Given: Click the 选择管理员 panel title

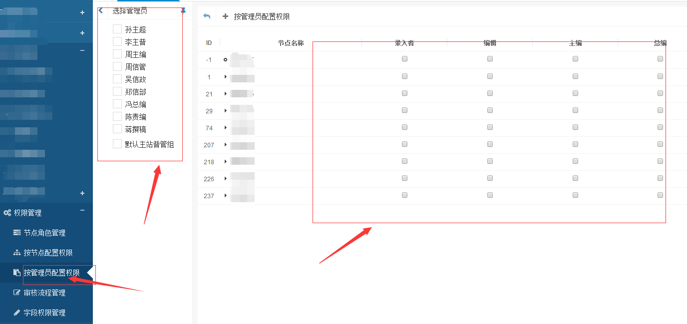Looking at the screenshot, I should 130,10.
